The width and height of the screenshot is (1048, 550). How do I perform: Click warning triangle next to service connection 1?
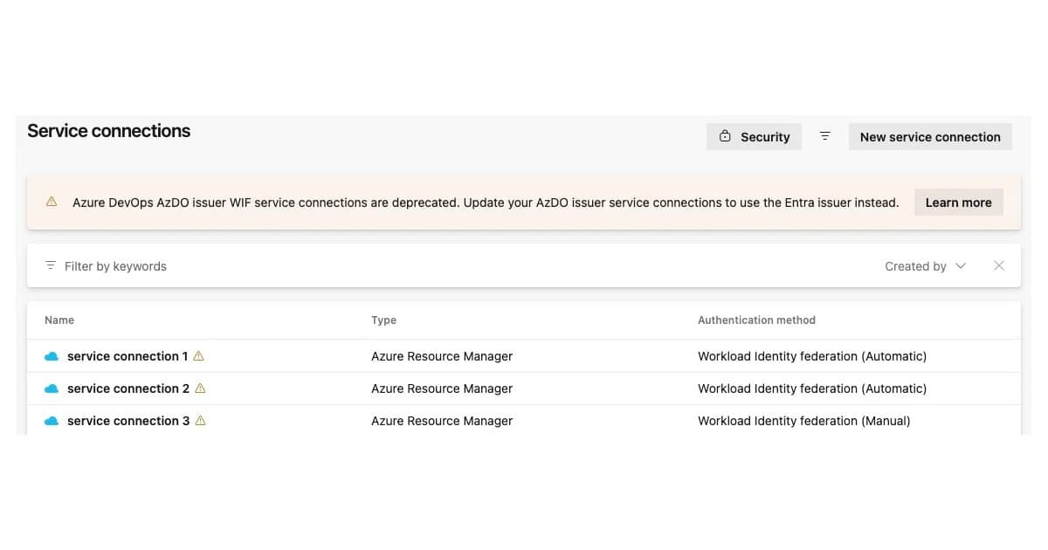[198, 355]
